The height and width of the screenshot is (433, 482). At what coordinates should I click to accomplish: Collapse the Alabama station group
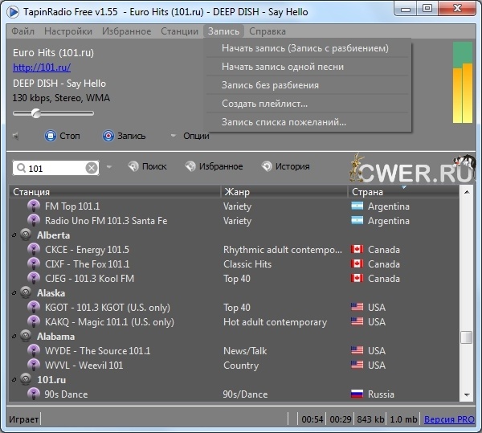pos(14,337)
